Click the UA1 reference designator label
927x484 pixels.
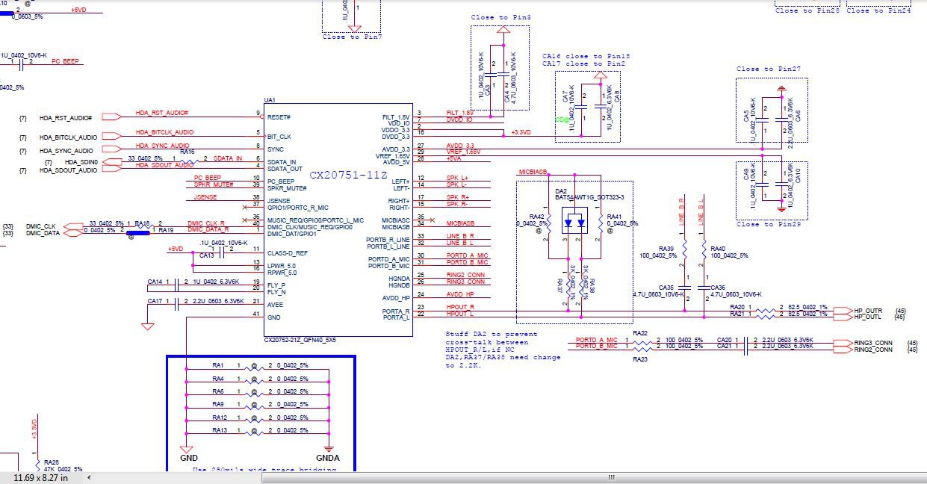pos(270,100)
